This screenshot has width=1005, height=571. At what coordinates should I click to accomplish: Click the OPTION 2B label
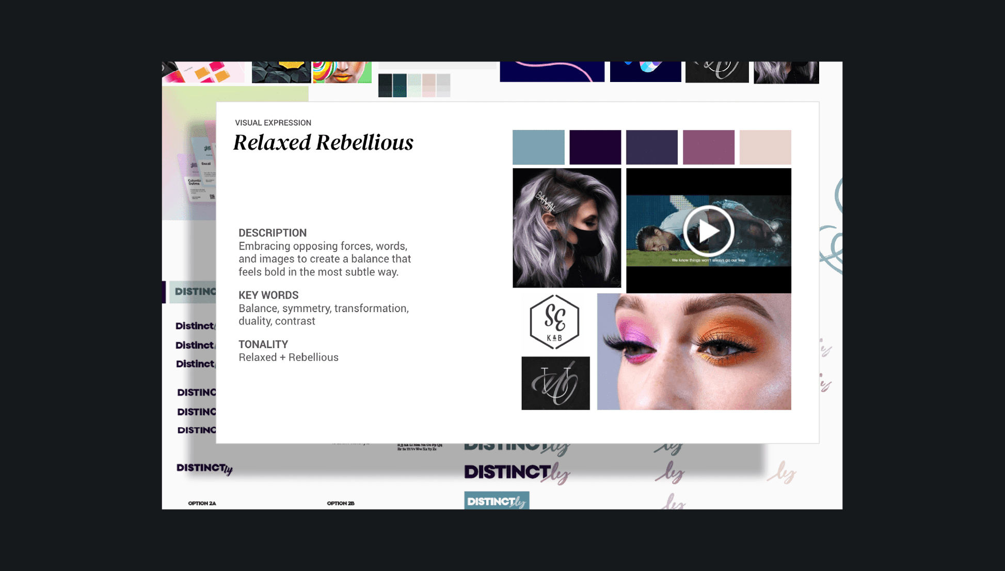tap(341, 503)
